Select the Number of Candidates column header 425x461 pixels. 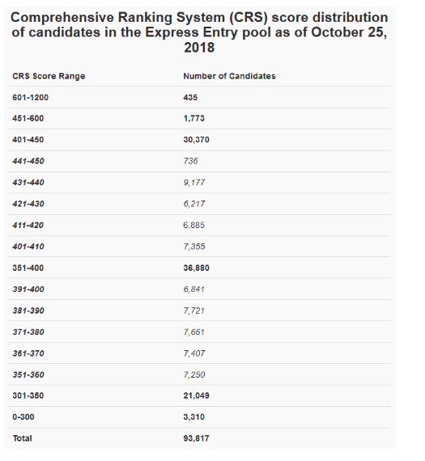point(229,76)
